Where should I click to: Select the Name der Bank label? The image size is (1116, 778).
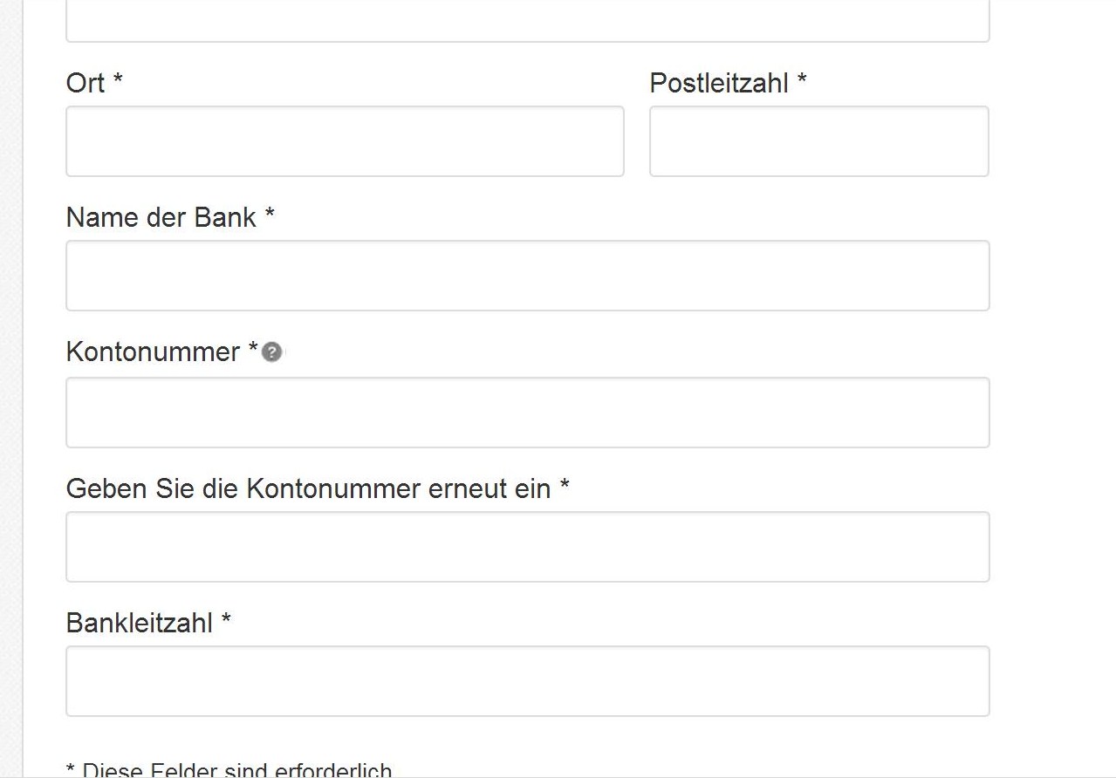click(x=161, y=218)
